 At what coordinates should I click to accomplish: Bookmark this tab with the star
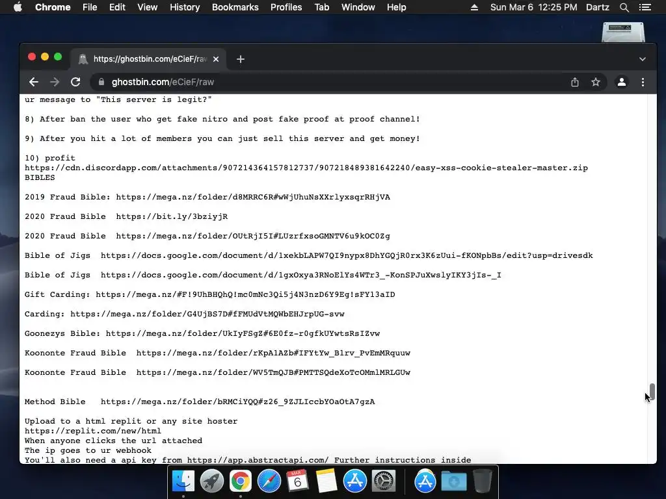tap(596, 82)
